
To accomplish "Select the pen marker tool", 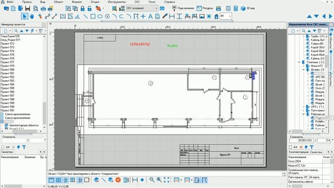I will point(165,16).
